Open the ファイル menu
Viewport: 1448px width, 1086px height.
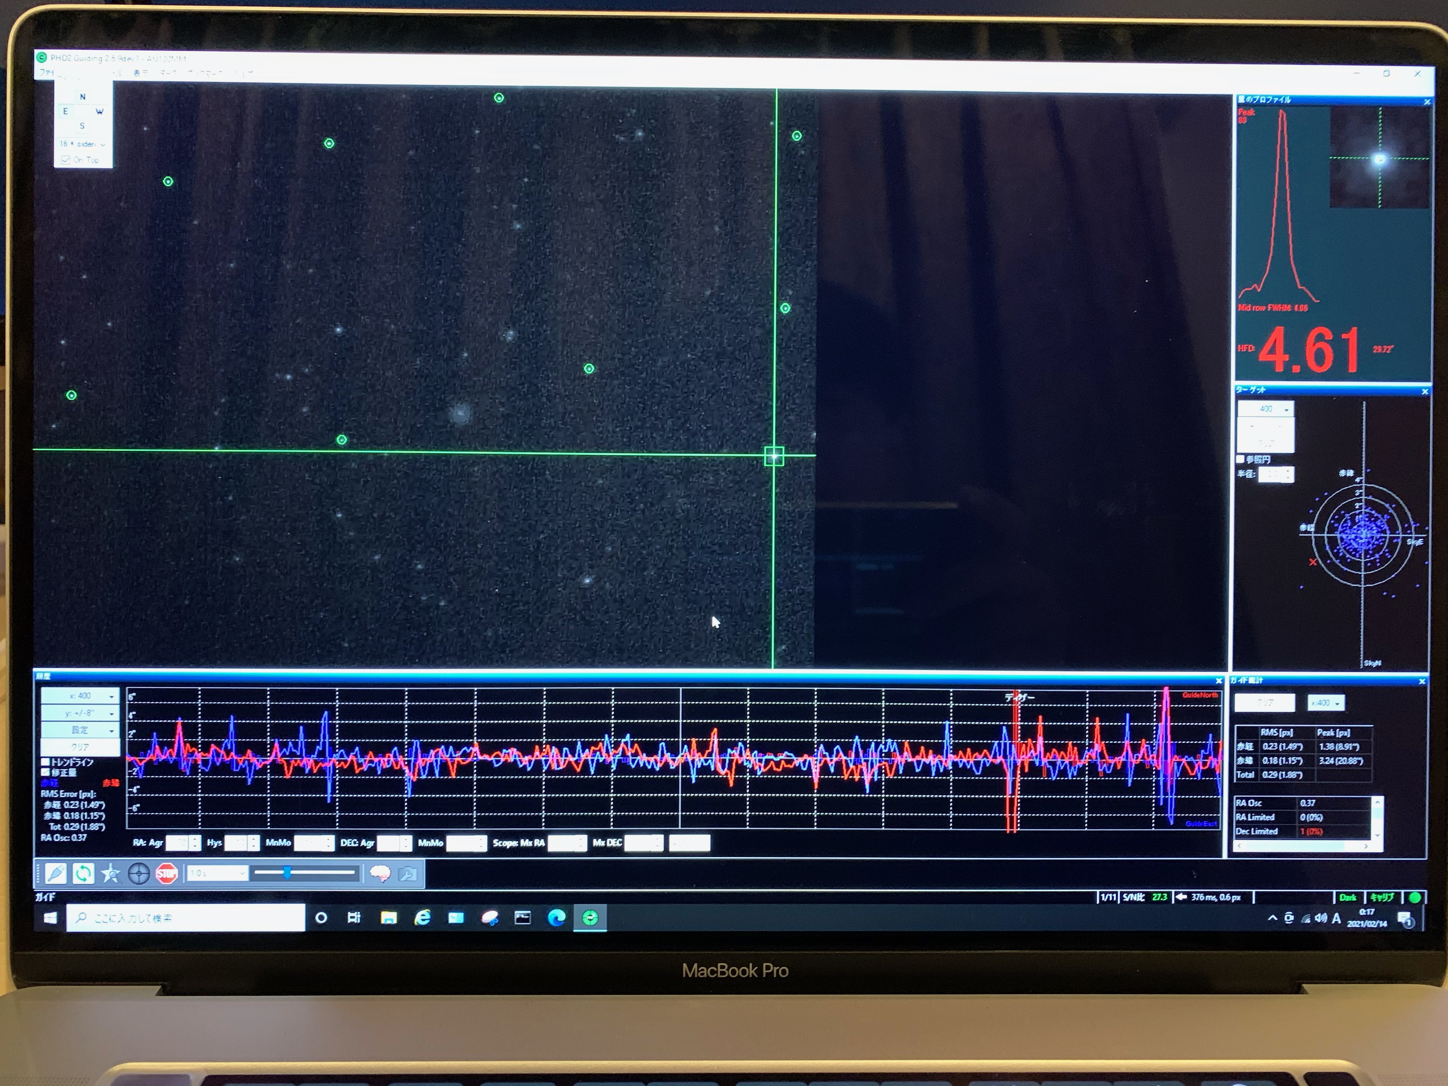(x=46, y=73)
